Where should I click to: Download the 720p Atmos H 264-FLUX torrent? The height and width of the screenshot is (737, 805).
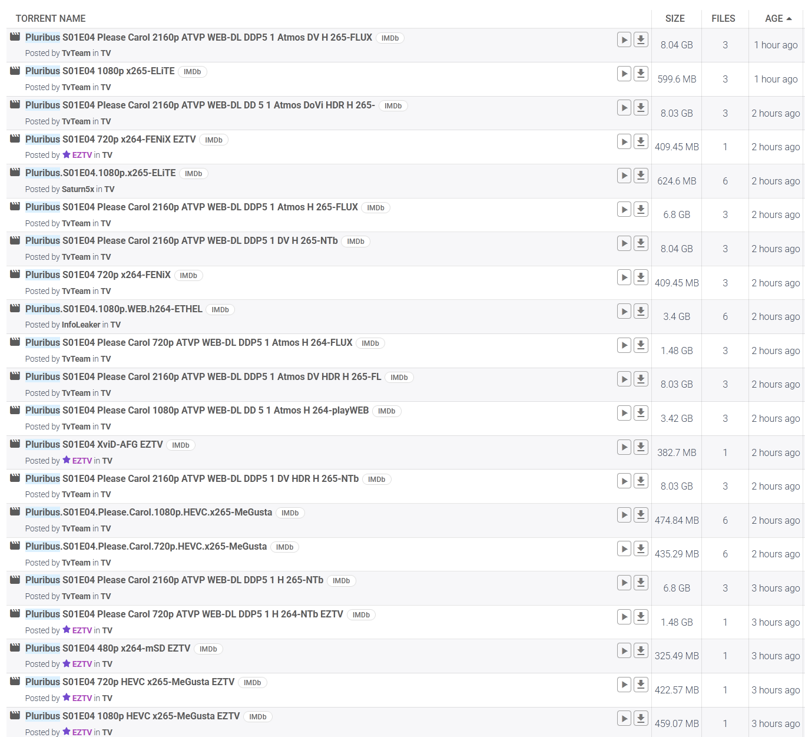[x=641, y=345]
